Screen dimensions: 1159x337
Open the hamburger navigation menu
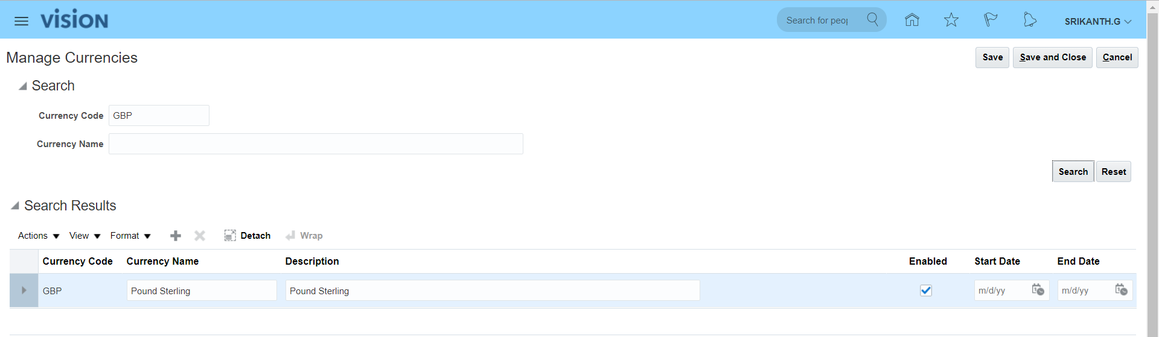click(x=21, y=21)
